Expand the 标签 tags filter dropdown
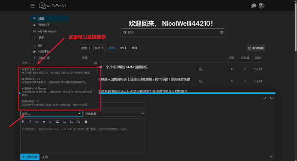 click(99, 48)
